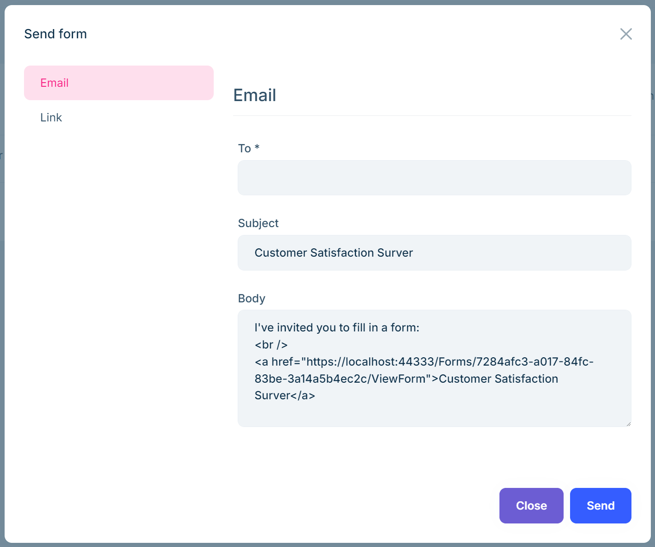655x547 pixels.
Task: Click into the empty To recipient field
Action: 434,178
